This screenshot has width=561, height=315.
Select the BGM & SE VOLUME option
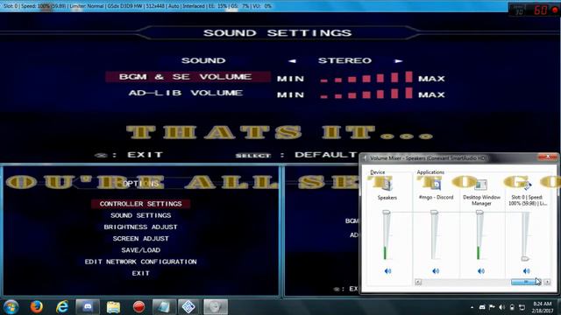click(x=188, y=77)
